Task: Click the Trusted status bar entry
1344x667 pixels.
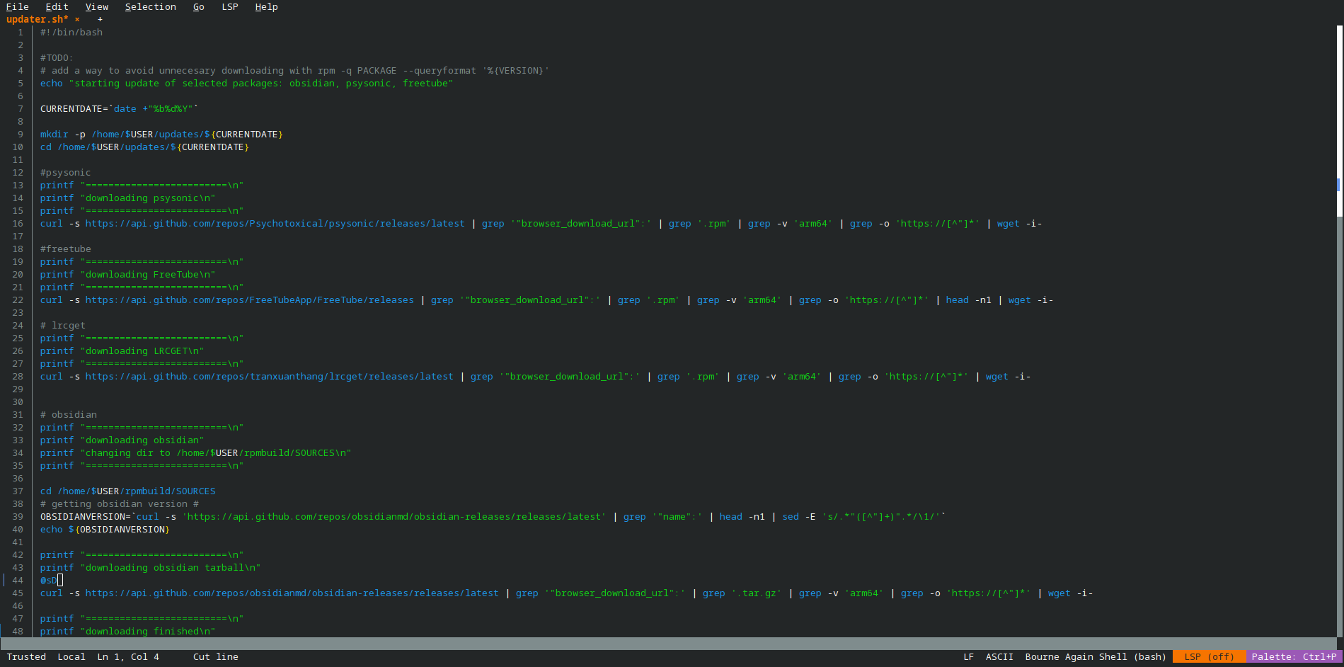Action: [26, 656]
